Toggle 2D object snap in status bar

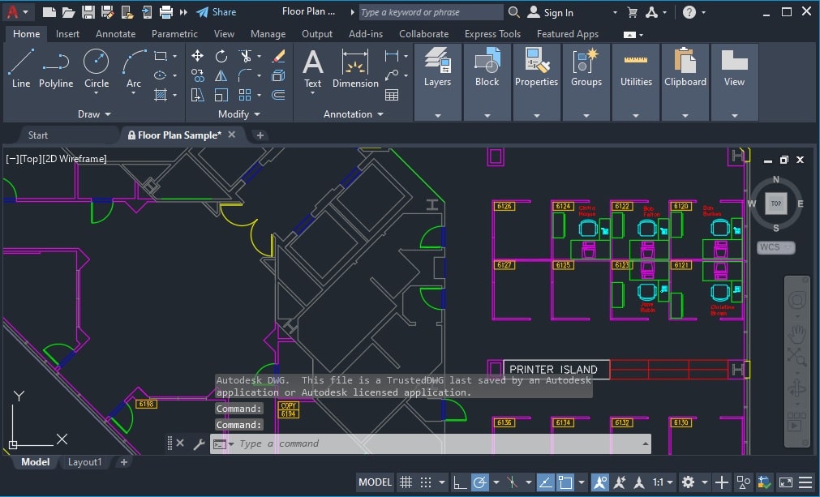tap(565, 482)
